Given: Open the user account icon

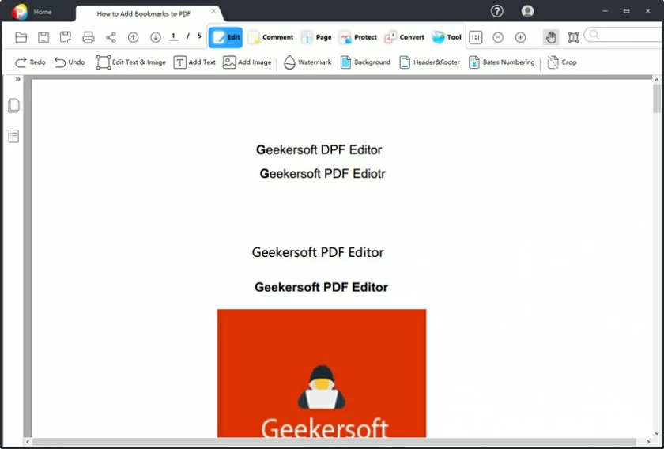Looking at the screenshot, I should click(x=527, y=11).
